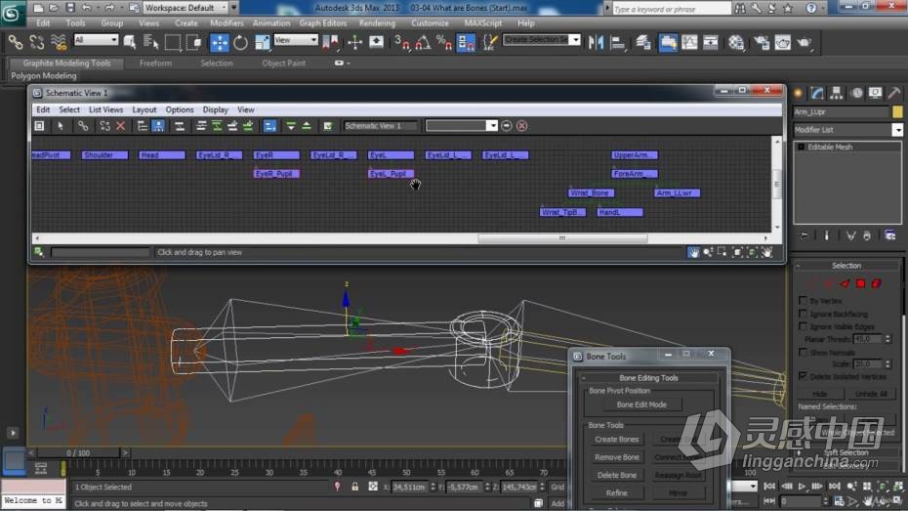The width and height of the screenshot is (908, 511).
Task: Open the Graph Editors menu
Action: [322, 23]
